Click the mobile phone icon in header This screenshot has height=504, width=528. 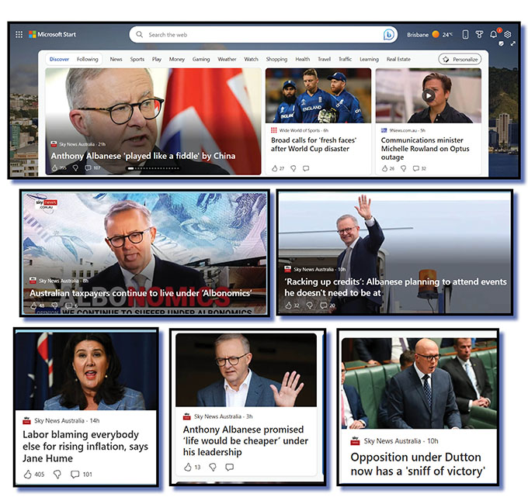tap(465, 34)
